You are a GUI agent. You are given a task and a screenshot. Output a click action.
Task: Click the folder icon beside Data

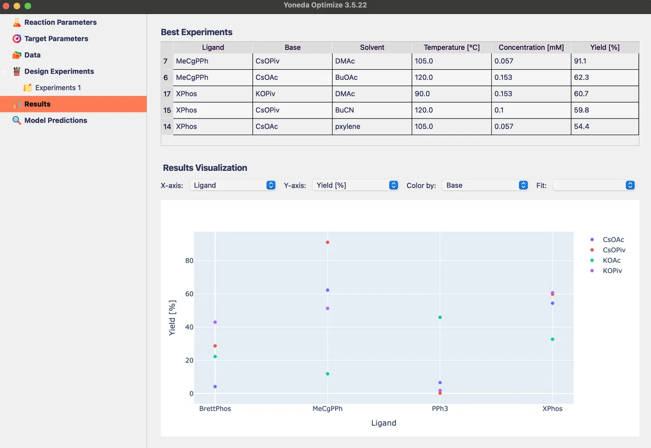(x=17, y=55)
